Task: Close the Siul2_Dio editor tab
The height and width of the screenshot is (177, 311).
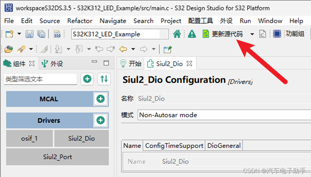Action: 189,63
